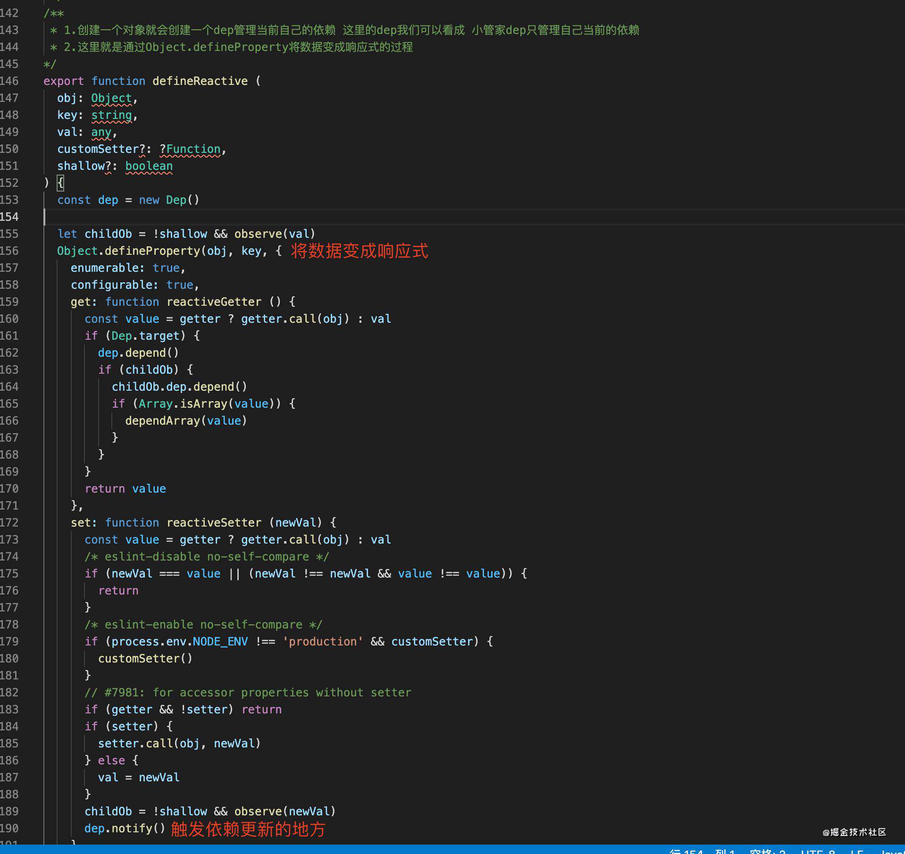The image size is (905, 854).
Task: Click the 'production' string literal
Action: pos(323,642)
